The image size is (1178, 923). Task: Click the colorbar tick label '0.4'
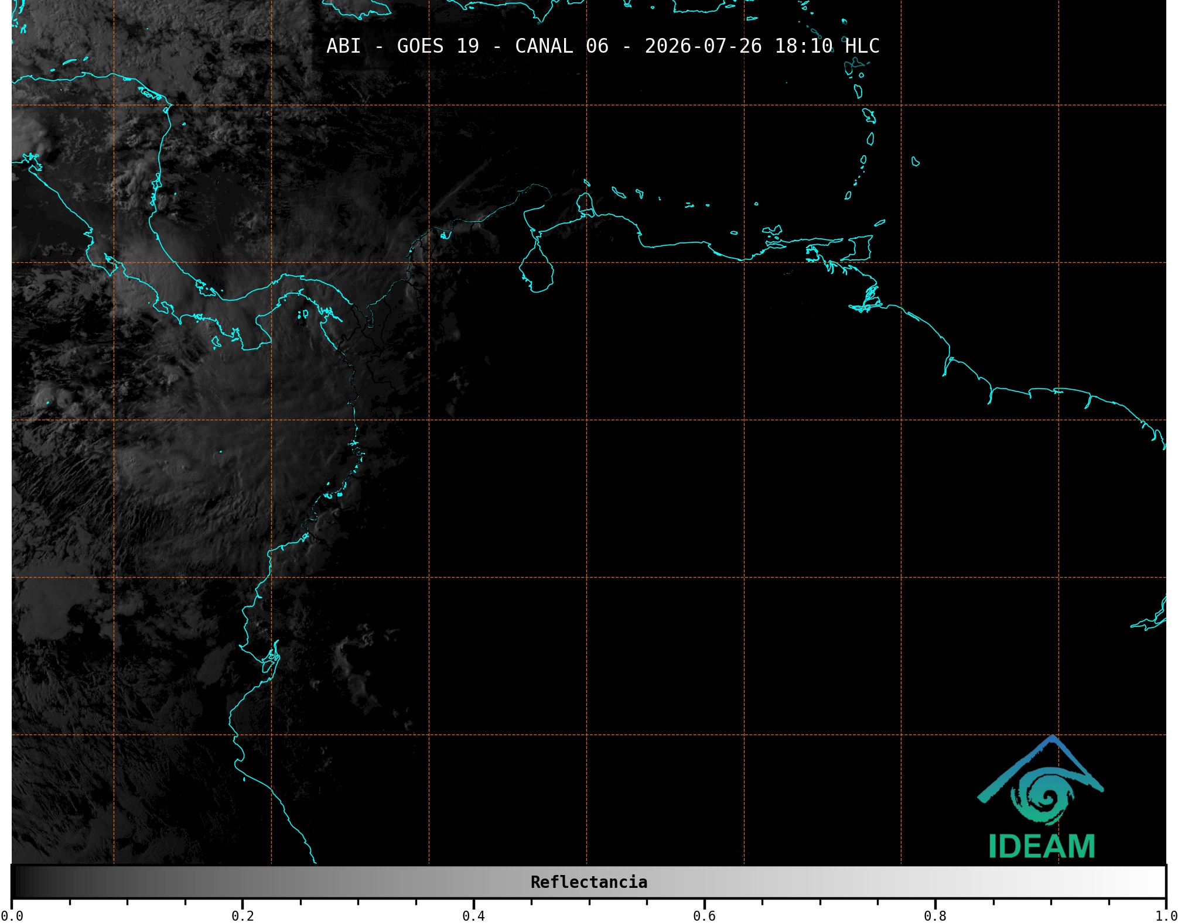[x=473, y=916]
